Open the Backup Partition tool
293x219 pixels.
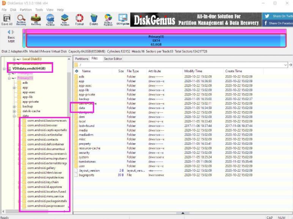click(x=108, y=20)
